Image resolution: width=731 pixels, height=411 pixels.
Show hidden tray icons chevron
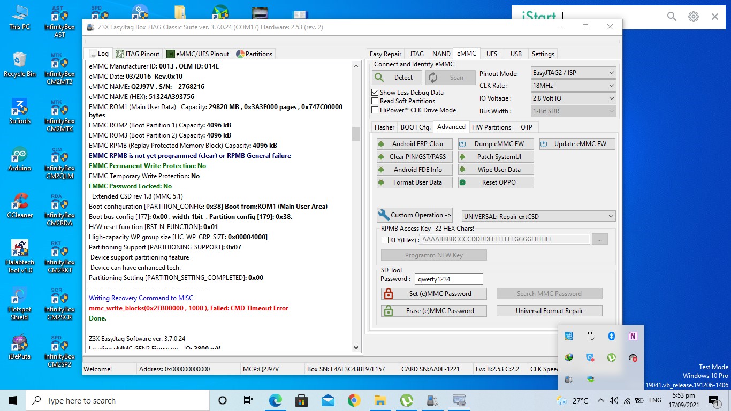pyautogui.click(x=600, y=400)
